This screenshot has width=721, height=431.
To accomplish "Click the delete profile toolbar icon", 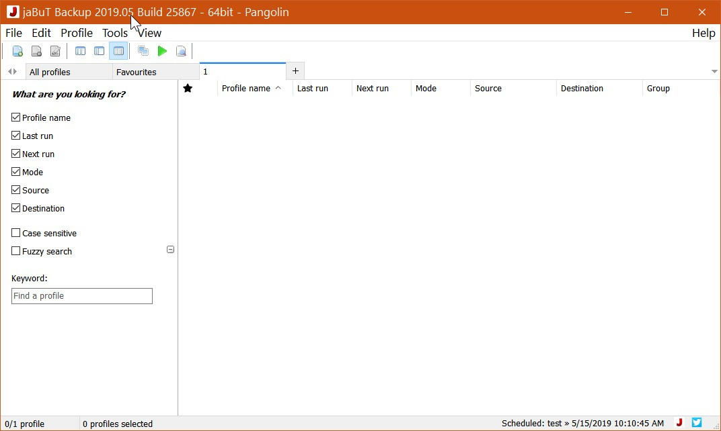I will click(36, 51).
